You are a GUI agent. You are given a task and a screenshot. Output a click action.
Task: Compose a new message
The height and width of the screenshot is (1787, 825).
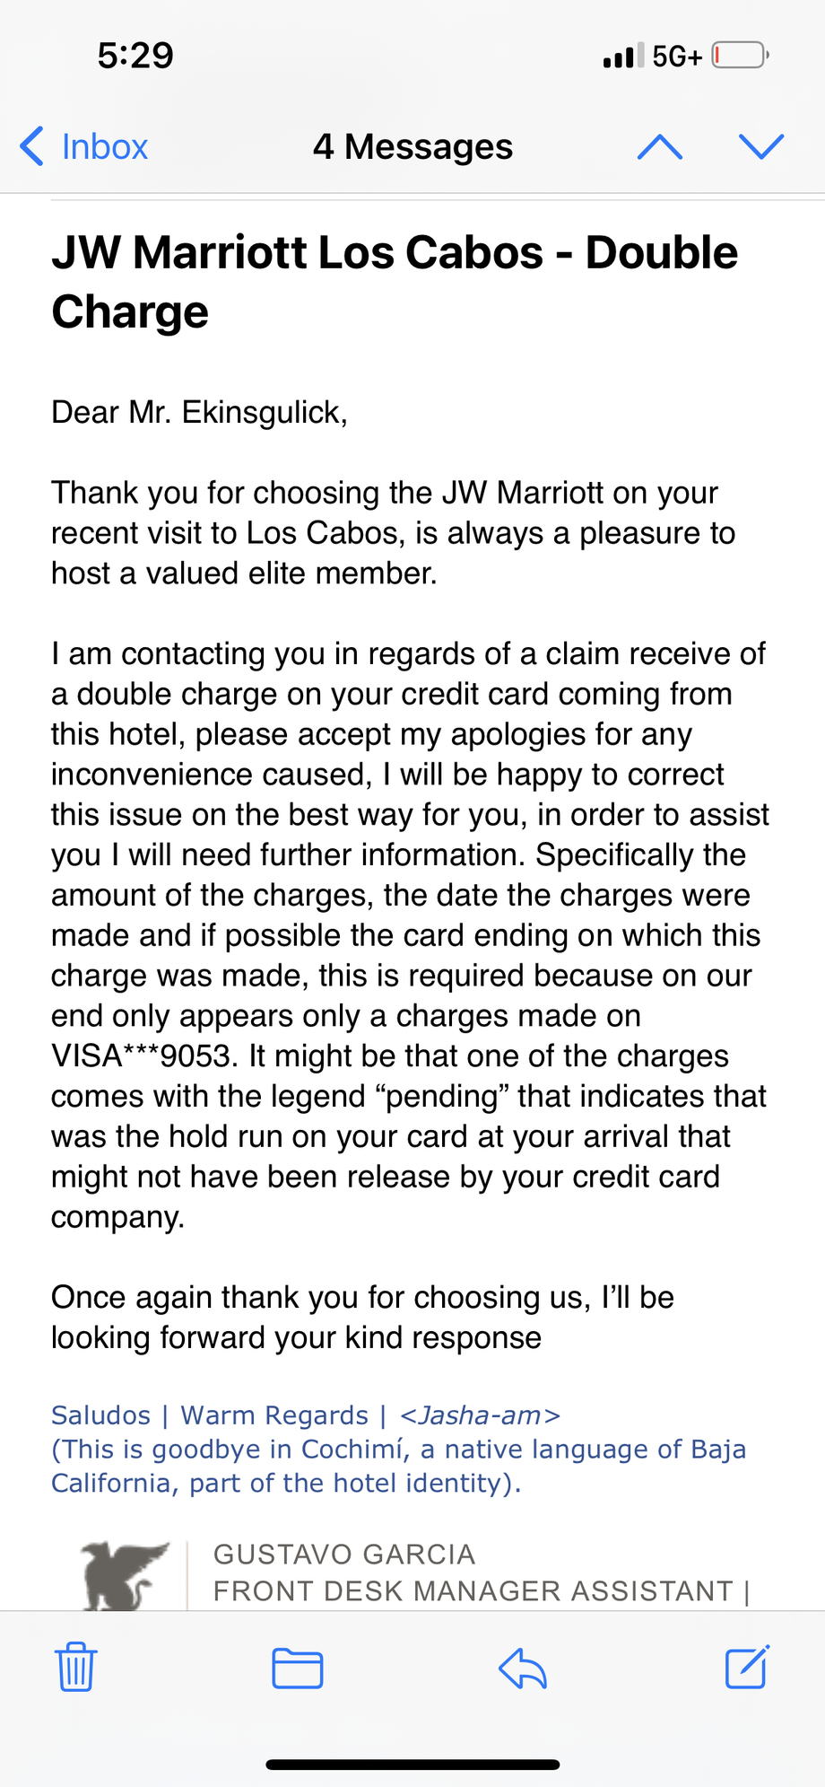tap(746, 1667)
